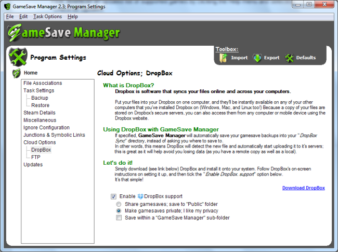Check Save within GameSave Manager sub-folder

119,218
